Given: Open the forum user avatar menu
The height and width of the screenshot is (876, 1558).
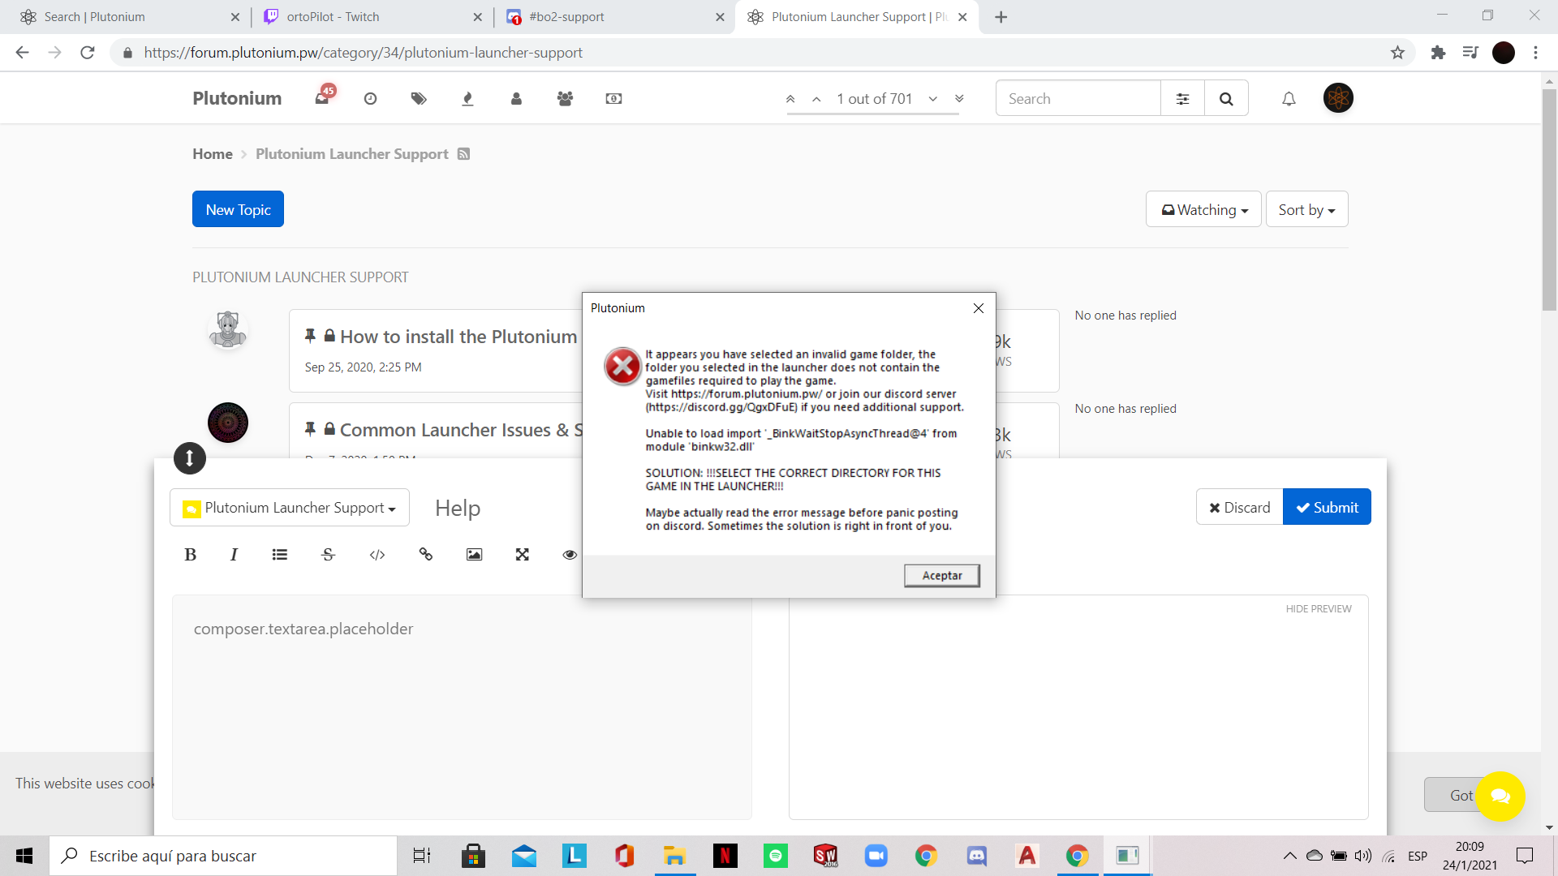Looking at the screenshot, I should coord(1338,98).
